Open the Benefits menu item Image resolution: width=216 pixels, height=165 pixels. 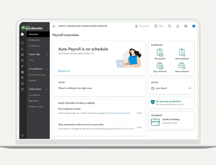(x=33, y=81)
